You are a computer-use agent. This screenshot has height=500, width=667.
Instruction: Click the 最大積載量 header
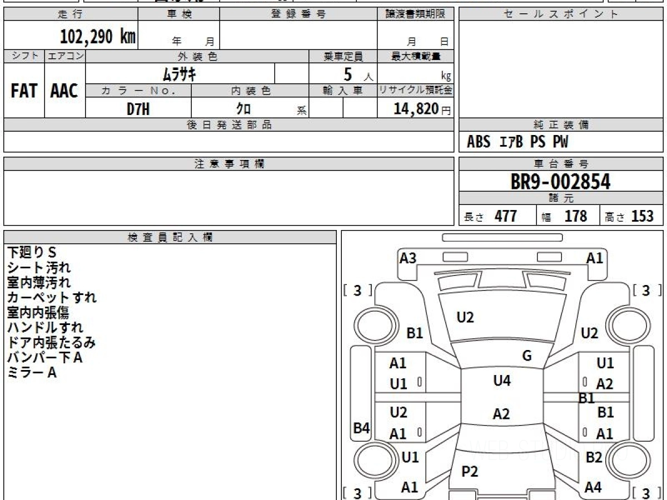coord(416,56)
